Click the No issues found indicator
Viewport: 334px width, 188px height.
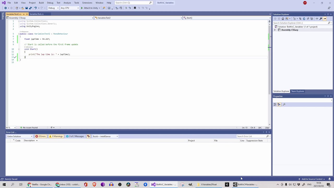click(x=29, y=127)
